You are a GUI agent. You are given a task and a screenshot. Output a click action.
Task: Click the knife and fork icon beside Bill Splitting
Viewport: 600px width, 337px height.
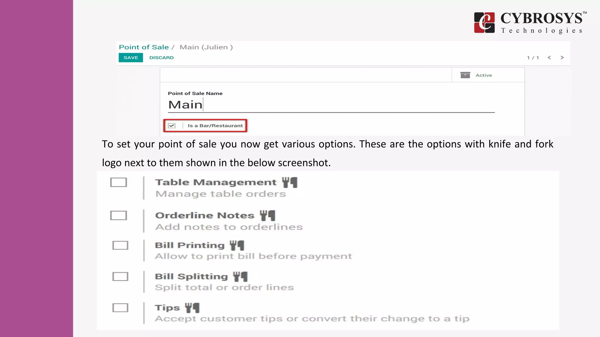click(x=241, y=276)
